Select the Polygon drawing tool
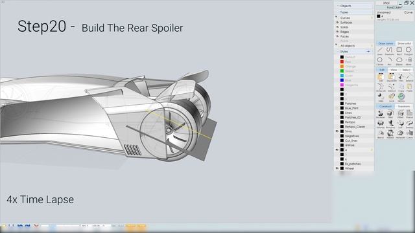 pyautogui.click(x=409, y=50)
